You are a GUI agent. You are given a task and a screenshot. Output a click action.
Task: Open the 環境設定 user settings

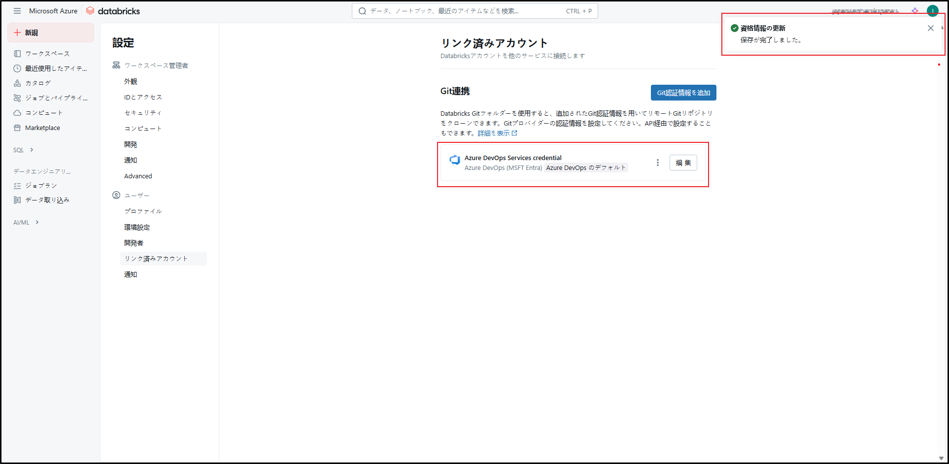pos(137,227)
